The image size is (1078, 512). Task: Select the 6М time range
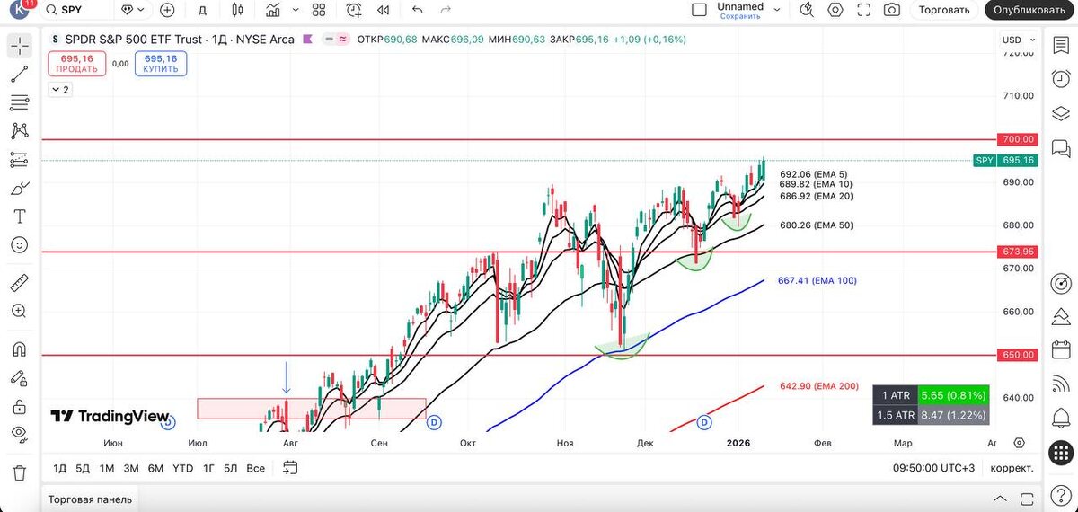click(155, 468)
